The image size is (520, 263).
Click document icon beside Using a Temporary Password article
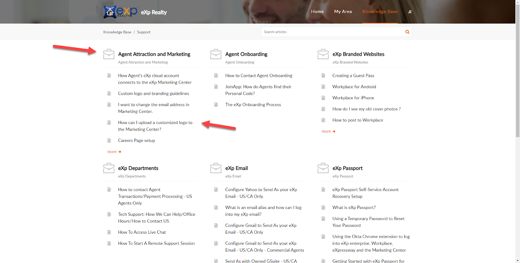323,219
